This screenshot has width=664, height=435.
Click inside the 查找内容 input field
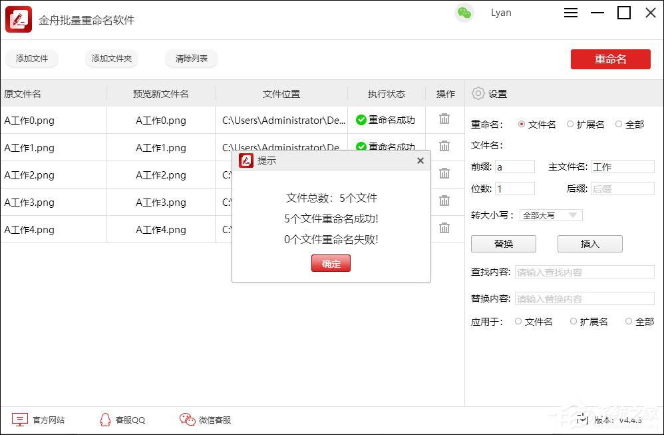coord(584,272)
